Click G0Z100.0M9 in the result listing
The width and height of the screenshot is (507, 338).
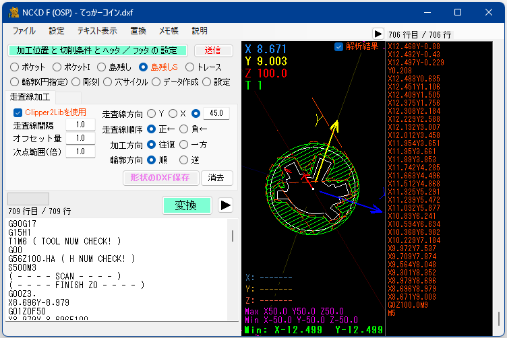click(408, 305)
